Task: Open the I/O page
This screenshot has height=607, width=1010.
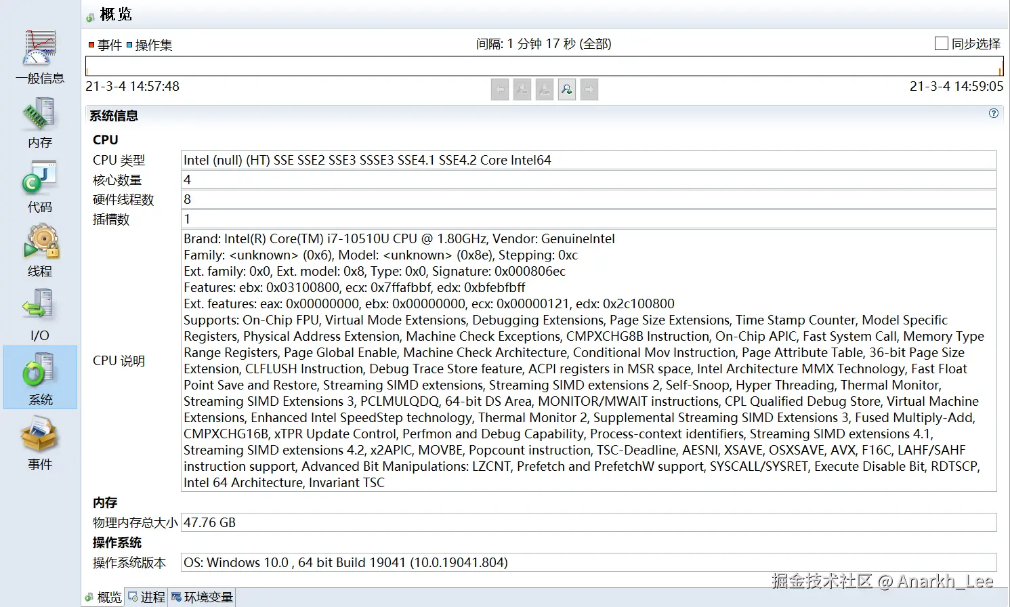Action: tap(40, 315)
